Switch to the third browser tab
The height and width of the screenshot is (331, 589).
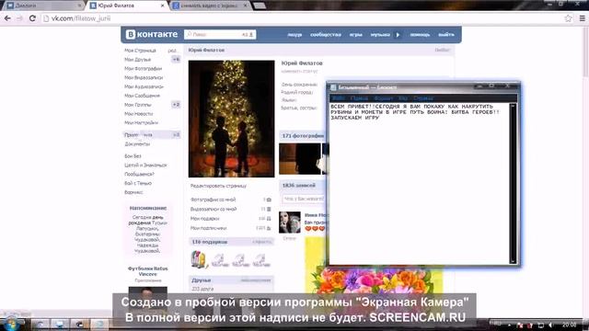[211, 6]
